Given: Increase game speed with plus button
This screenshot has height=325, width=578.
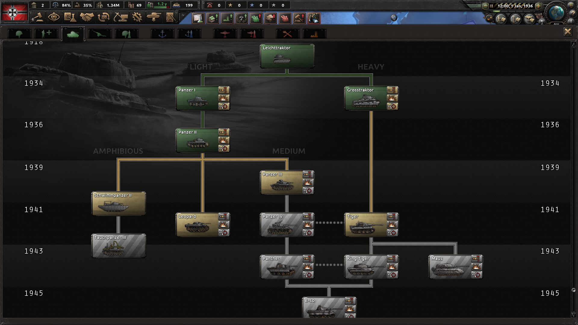Looking at the screenshot, I should [x=539, y=6].
